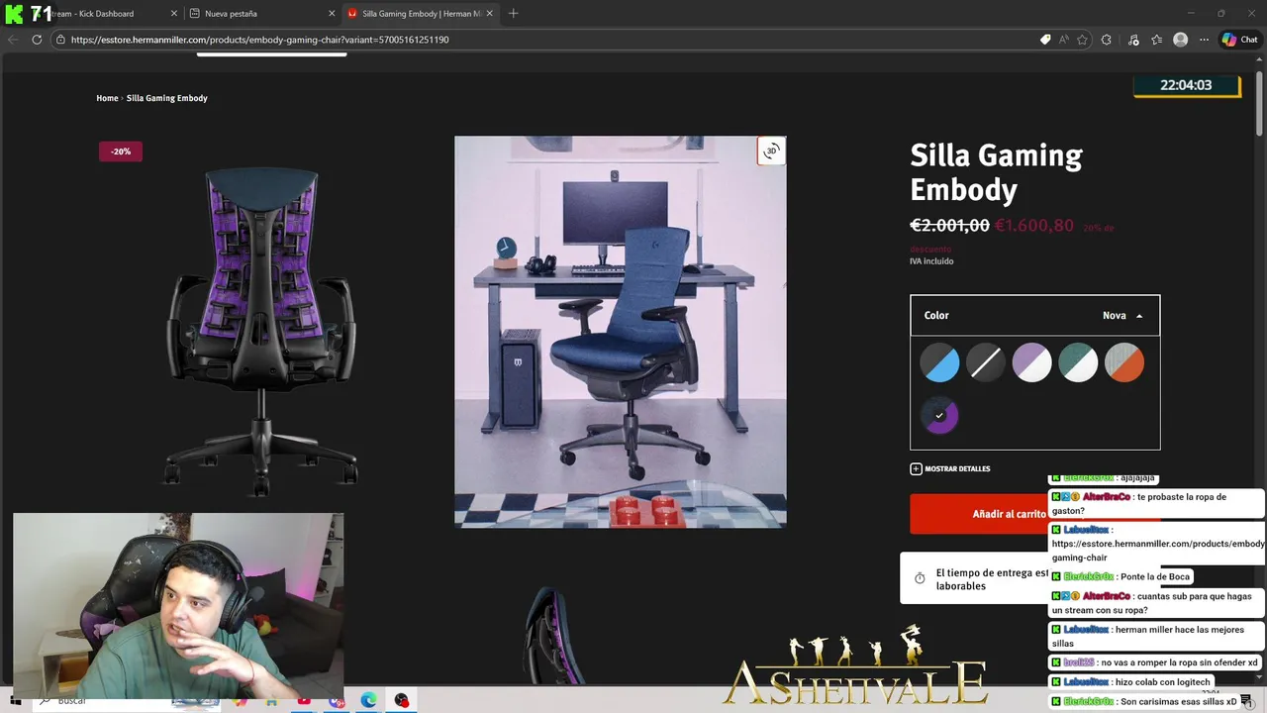Click the Silla Gaming Embody breadcrumb
1267x713 pixels.
167,98
